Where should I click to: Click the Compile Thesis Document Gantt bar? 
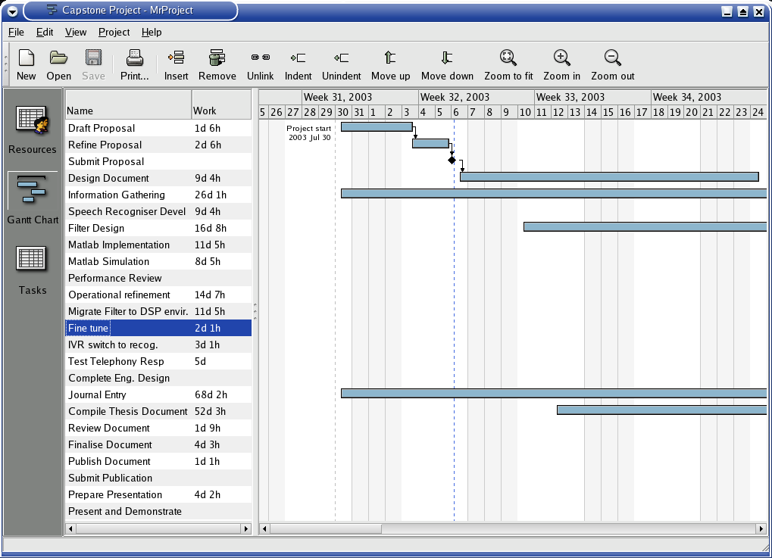pos(661,410)
